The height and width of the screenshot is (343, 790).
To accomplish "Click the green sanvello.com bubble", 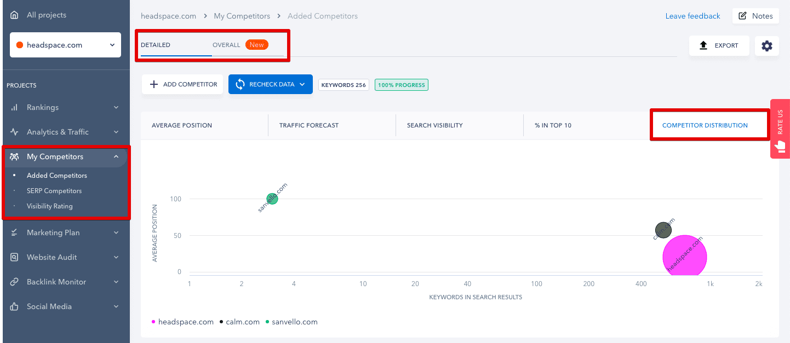I will (x=272, y=199).
